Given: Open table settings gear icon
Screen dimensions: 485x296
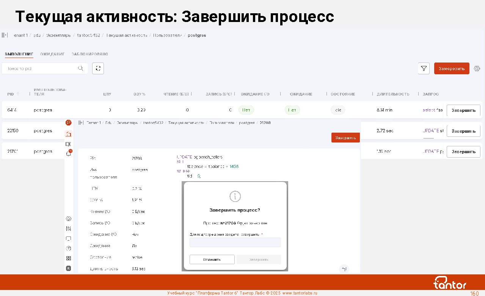Looking at the screenshot, I should pos(477,69).
